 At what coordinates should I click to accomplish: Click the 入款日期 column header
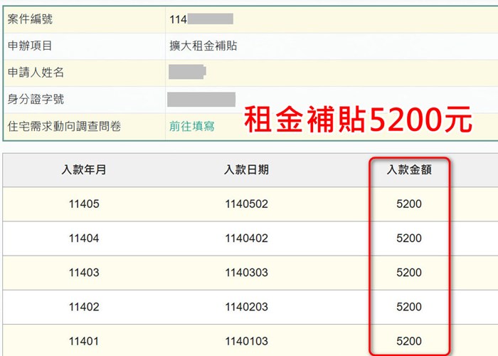click(x=245, y=169)
